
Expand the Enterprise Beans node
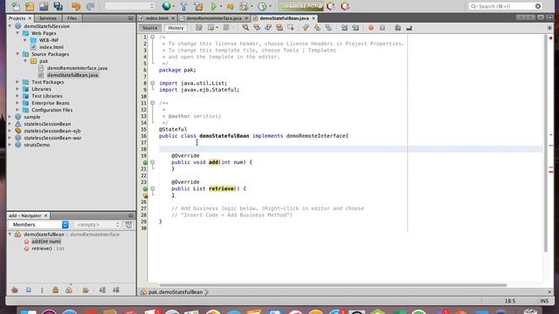(x=17, y=103)
